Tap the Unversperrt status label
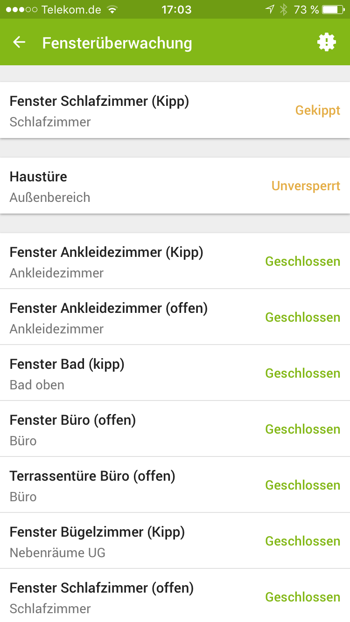The width and height of the screenshot is (350, 622). pyautogui.click(x=306, y=186)
